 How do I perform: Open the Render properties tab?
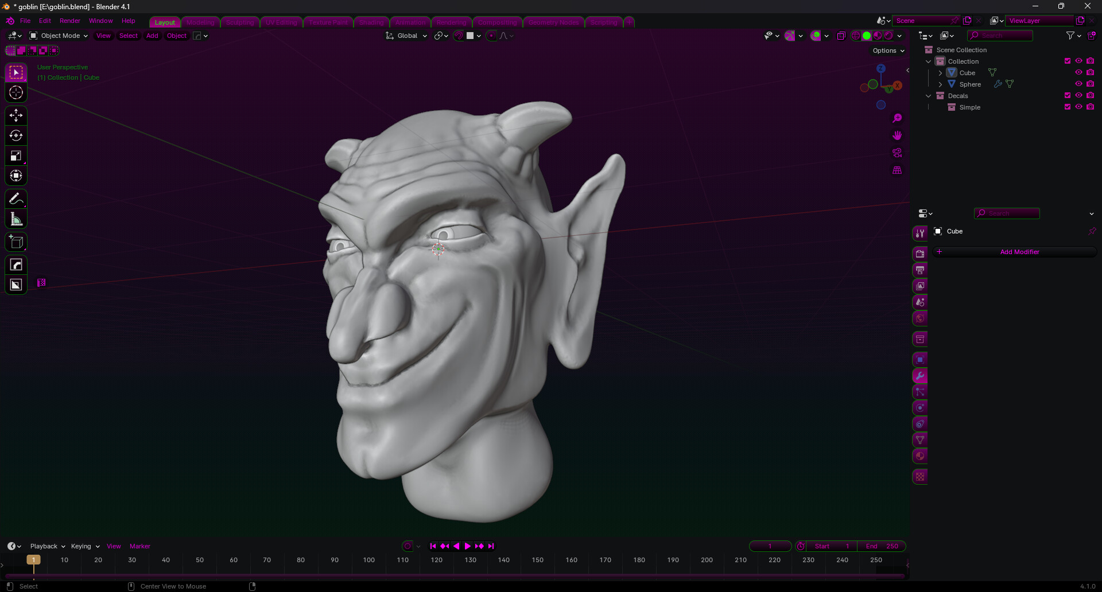pos(919,252)
